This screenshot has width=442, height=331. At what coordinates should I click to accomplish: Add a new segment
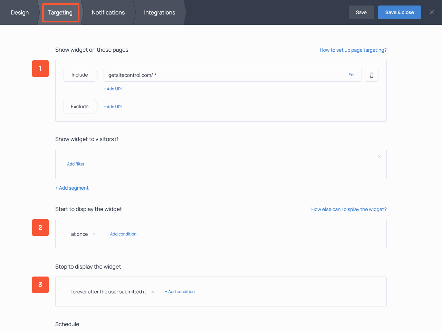tap(72, 188)
